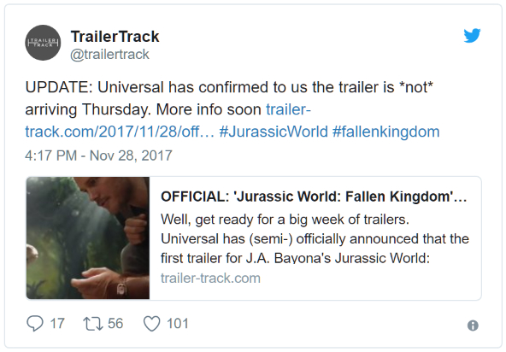Viewport: 506px width, 352px height.
Task: Click the 17 replies count
Action: point(57,324)
